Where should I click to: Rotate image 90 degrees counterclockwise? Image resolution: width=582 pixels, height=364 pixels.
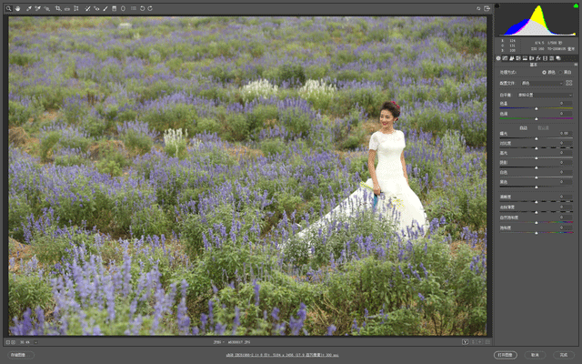[x=142, y=8]
